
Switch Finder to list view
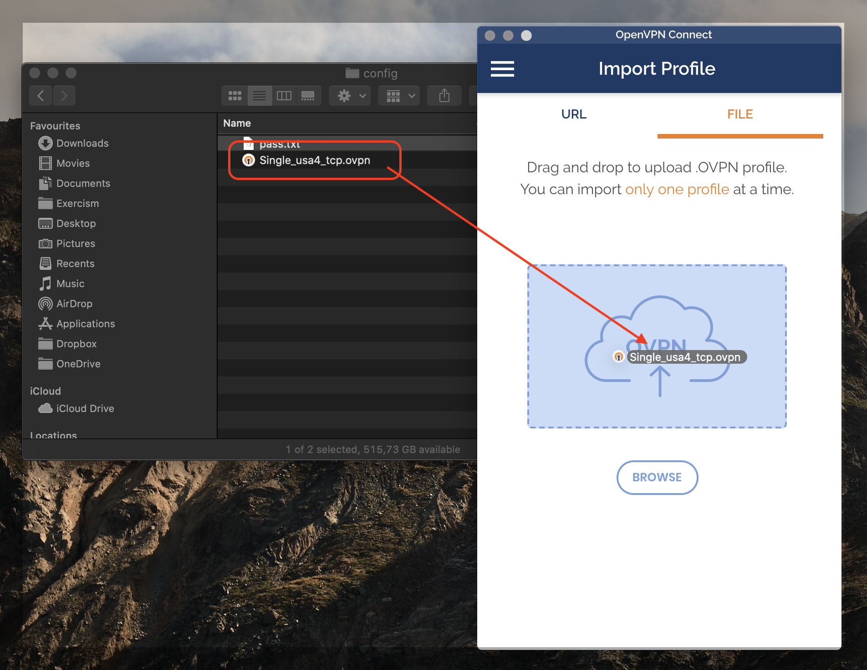pos(260,96)
